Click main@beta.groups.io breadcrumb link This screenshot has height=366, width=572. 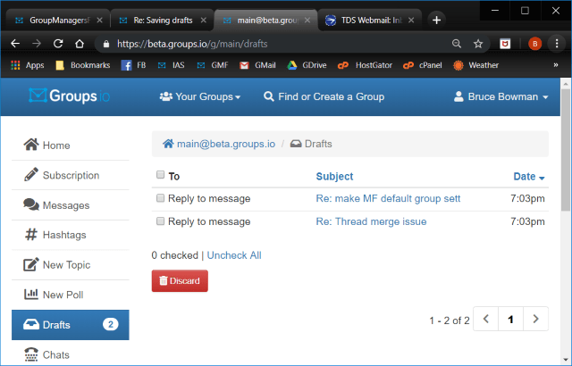[219, 144]
